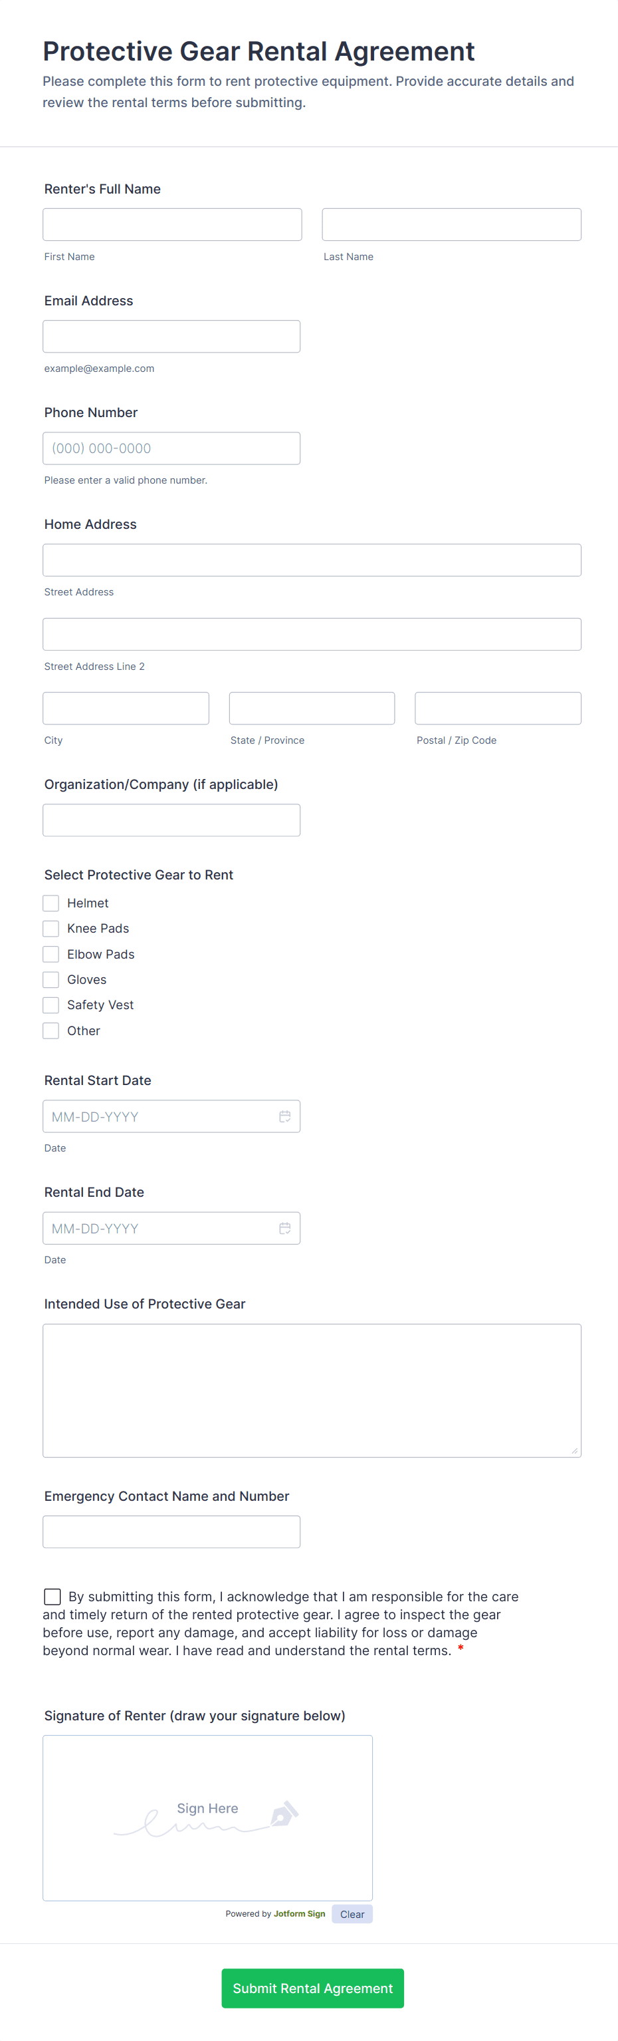
Task: Focus the Last Name field
Action: click(x=451, y=224)
